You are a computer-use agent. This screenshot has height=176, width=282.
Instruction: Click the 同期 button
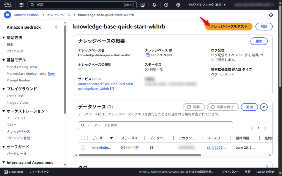pyautogui.click(x=194, y=107)
